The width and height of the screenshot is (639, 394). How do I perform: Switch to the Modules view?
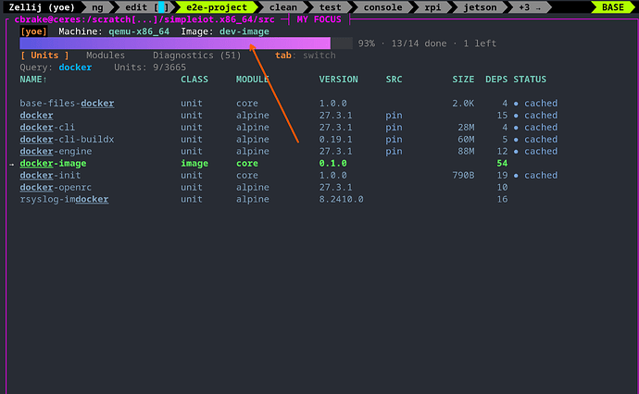106,55
